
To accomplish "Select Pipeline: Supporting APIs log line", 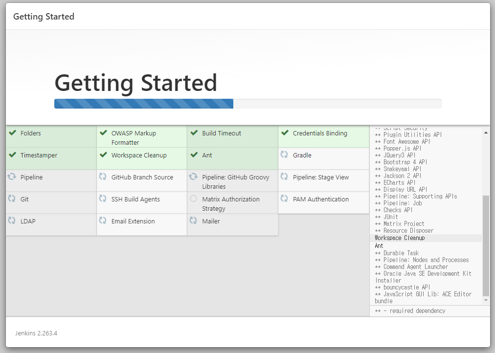I will (416, 196).
